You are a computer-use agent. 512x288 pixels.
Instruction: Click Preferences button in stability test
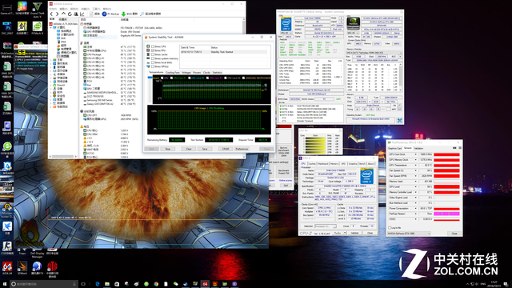(242, 149)
